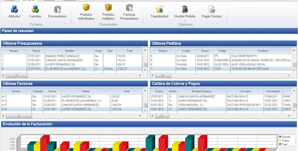Click the Vencimiento column header
Screen dimensions: 298x151
pos(273,91)
